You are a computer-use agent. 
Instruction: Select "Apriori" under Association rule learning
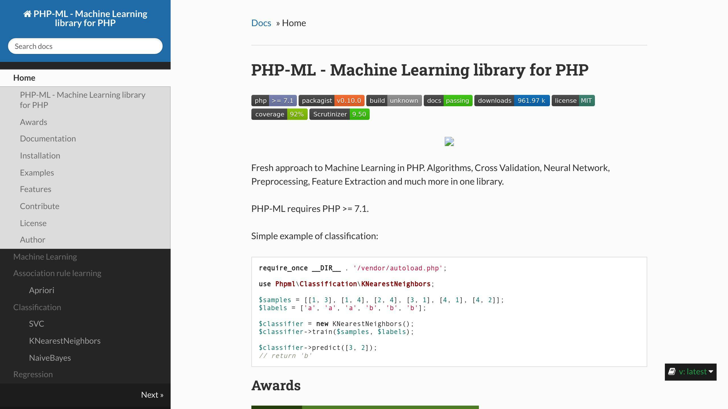coord(42,290)
